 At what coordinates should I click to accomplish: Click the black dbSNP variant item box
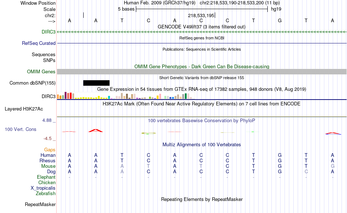(x=96, y=83)
